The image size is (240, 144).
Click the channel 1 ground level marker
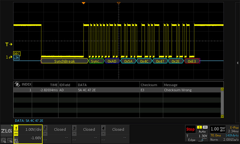pos(9,57)
